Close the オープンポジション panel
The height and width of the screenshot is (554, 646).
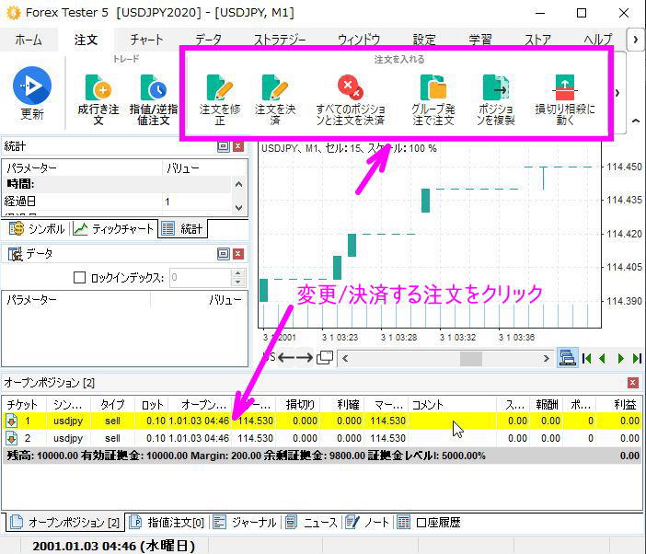click(633, 383)
